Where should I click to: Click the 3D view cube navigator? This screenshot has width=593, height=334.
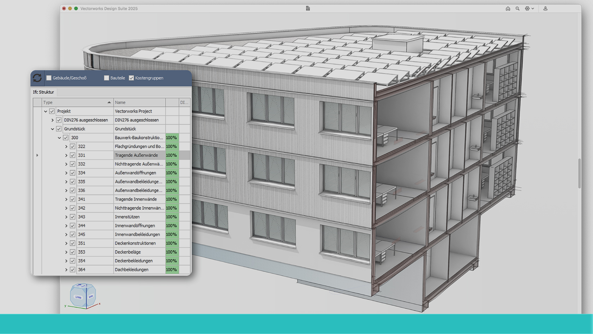click(83, 295)
